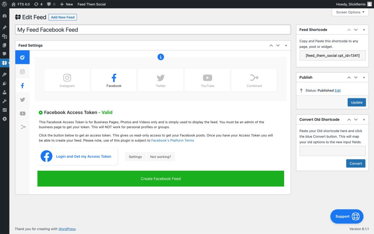The width and height of the screenshot is (374, 234).
Task: Open the token Settings button
Action: pyautogui.click(x=135, y=156)
